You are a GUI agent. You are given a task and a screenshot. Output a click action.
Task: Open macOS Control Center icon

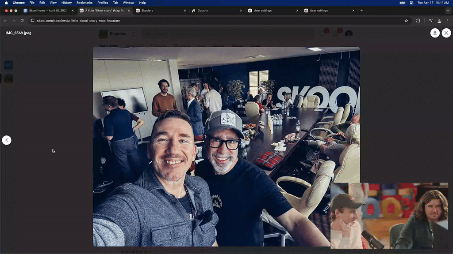tap(411, 3)
